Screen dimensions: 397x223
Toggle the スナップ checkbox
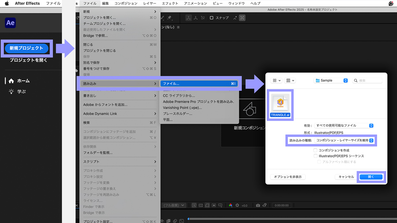(212, 18)
